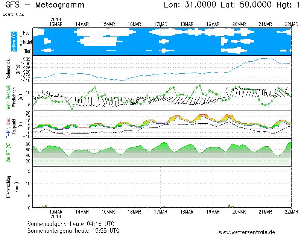Click the green 2m RF (%) label

(x=9, y=152)
